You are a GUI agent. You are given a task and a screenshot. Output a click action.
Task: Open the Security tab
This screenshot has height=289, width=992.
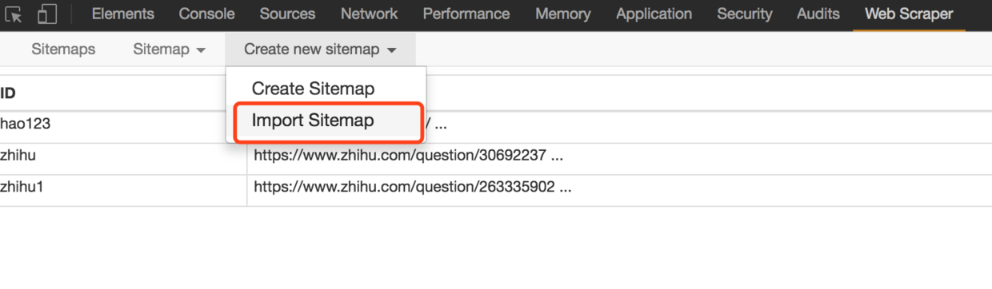click(x=745, y=14)
